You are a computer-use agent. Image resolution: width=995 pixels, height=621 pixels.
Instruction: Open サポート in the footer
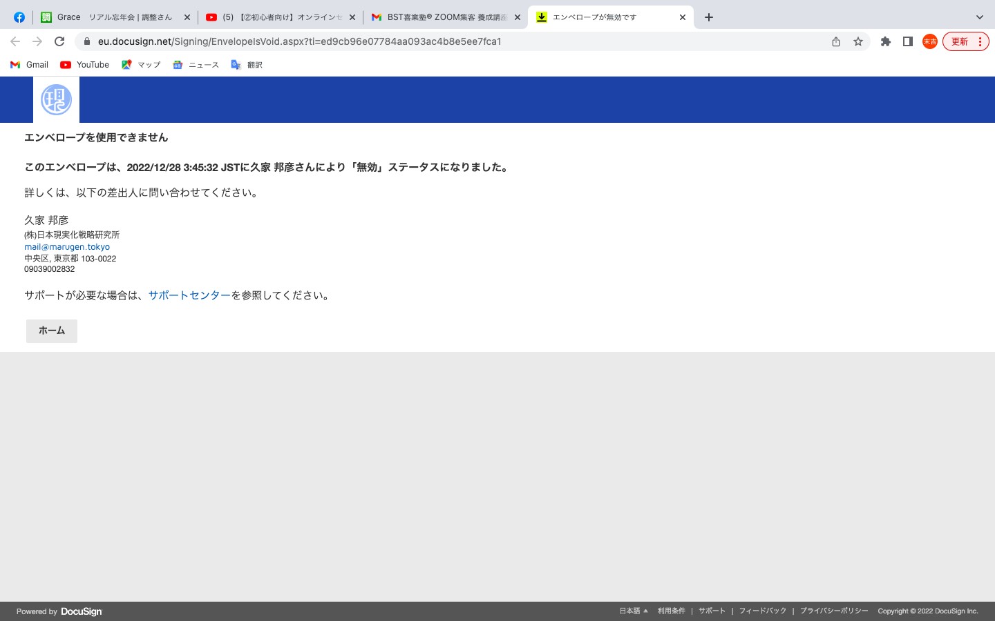(x=712, y=611)
